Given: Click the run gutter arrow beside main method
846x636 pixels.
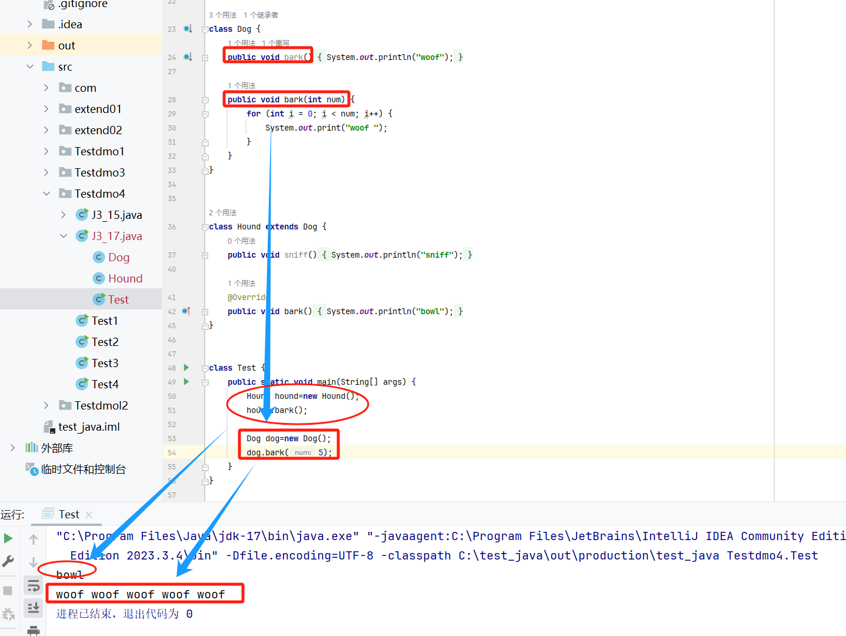Looking at the screenshot, I should coord(186,382).
